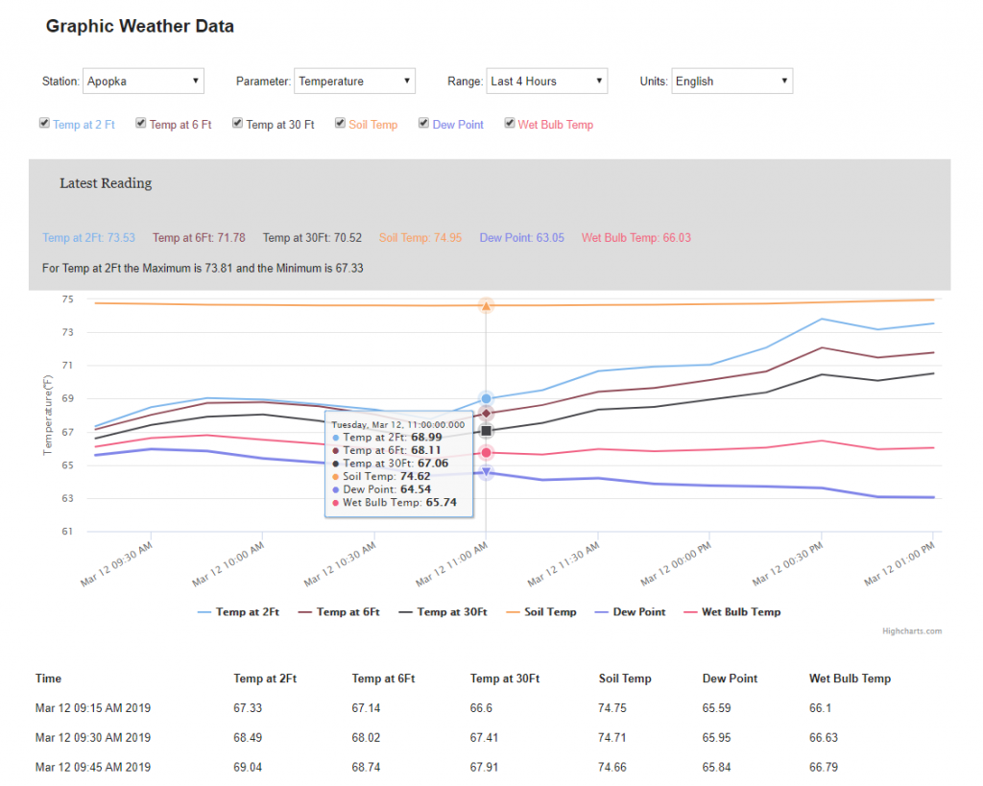Click the Wet Bulb Temp circle marker
This screenshot has height=786, width=983.
[x=486, y=453]
